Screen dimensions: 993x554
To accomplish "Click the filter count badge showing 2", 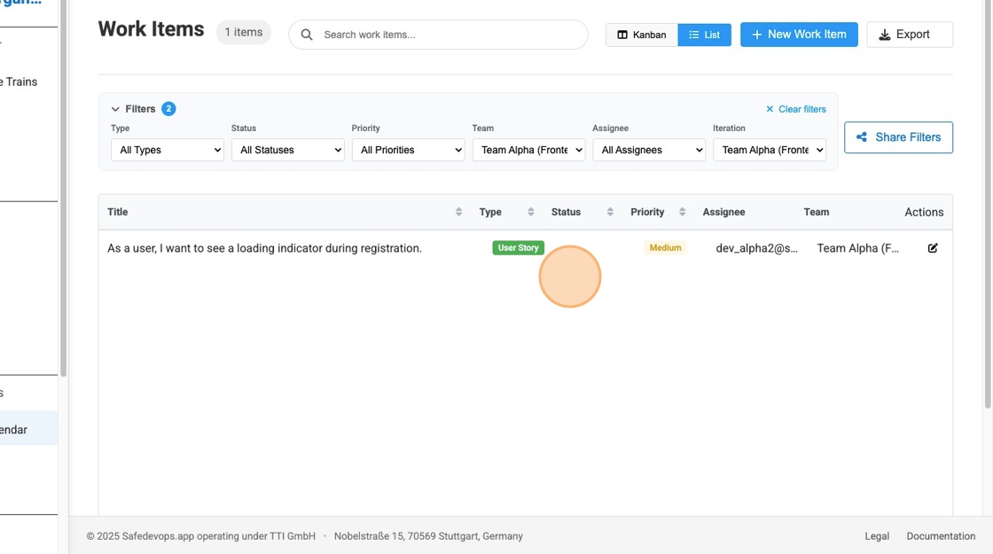I will [x=168, y=108].
